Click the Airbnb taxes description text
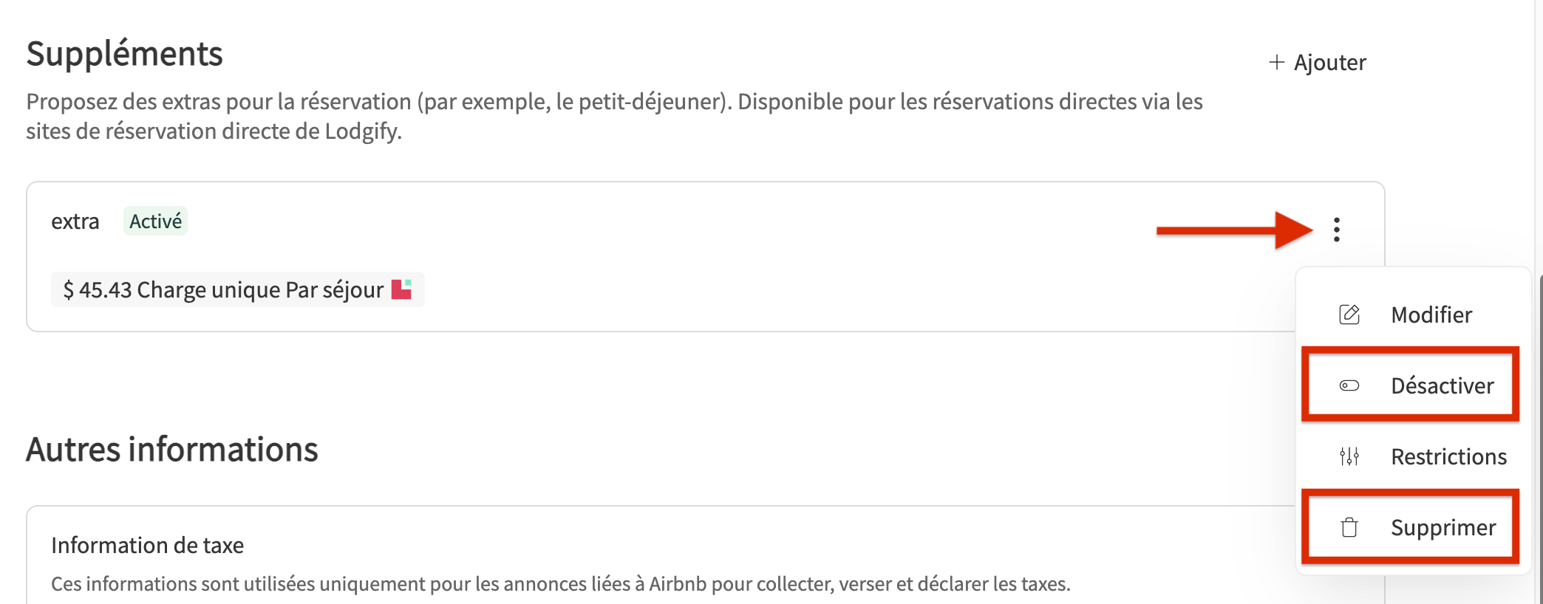 [x=560, y=583]
